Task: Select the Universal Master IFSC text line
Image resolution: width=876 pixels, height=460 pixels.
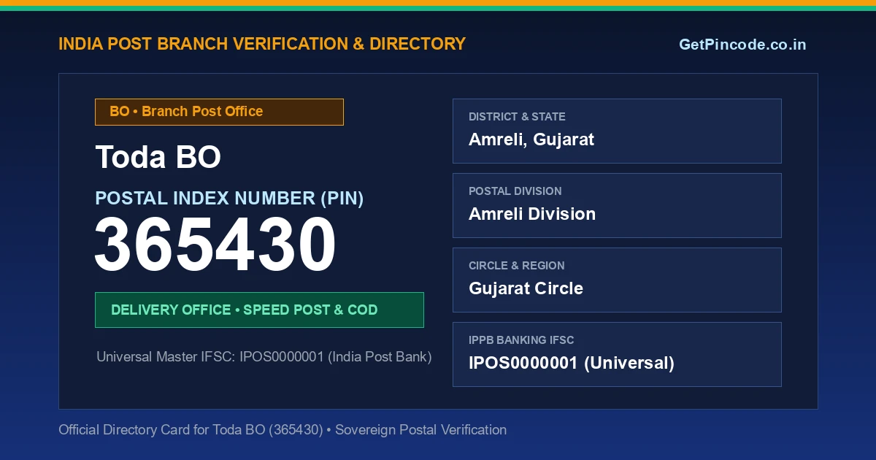Action: point(264,357)
